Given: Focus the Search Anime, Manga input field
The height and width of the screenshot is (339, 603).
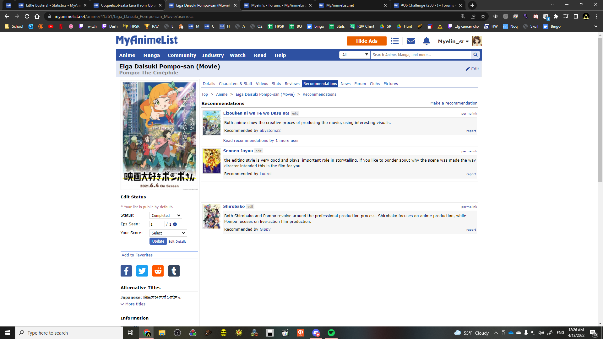Looking at the screenshot, I should pyautogui.click(x=420, y=55).
